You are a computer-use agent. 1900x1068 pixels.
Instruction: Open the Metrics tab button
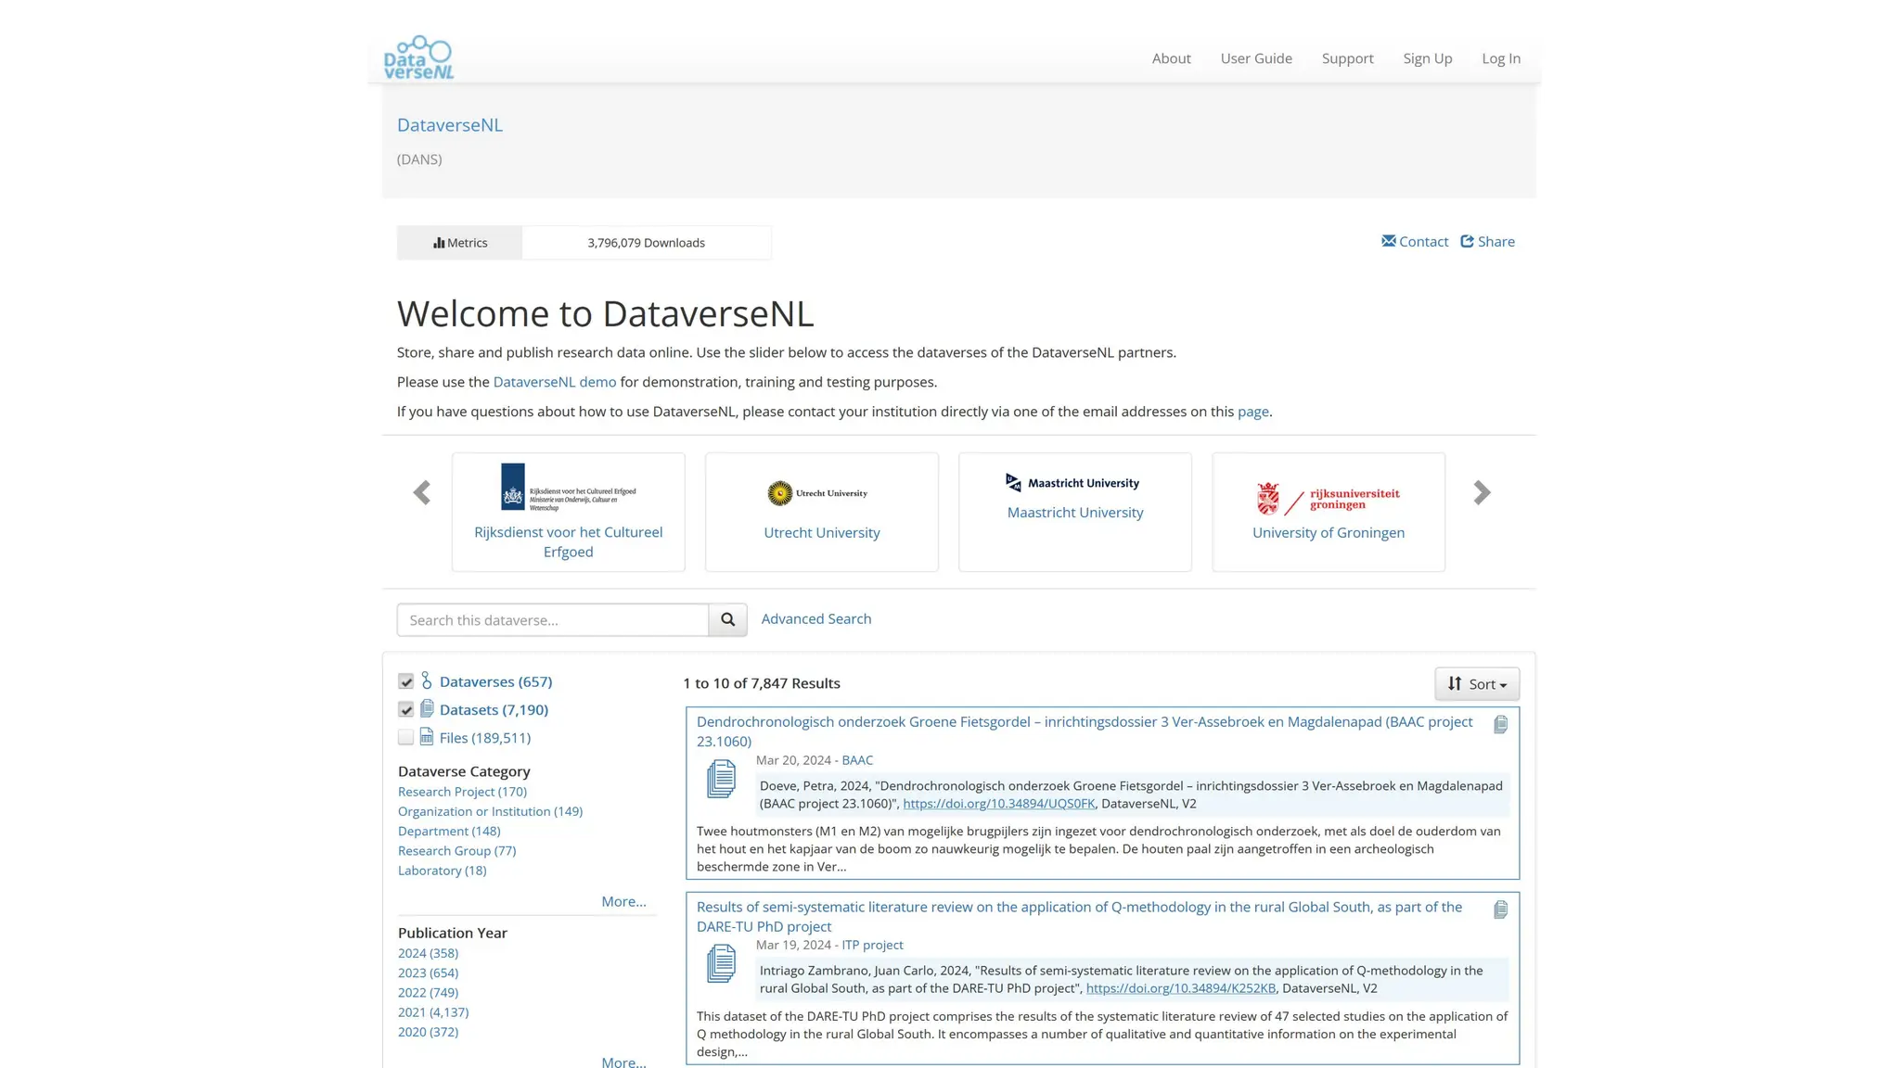coord(460,243)
